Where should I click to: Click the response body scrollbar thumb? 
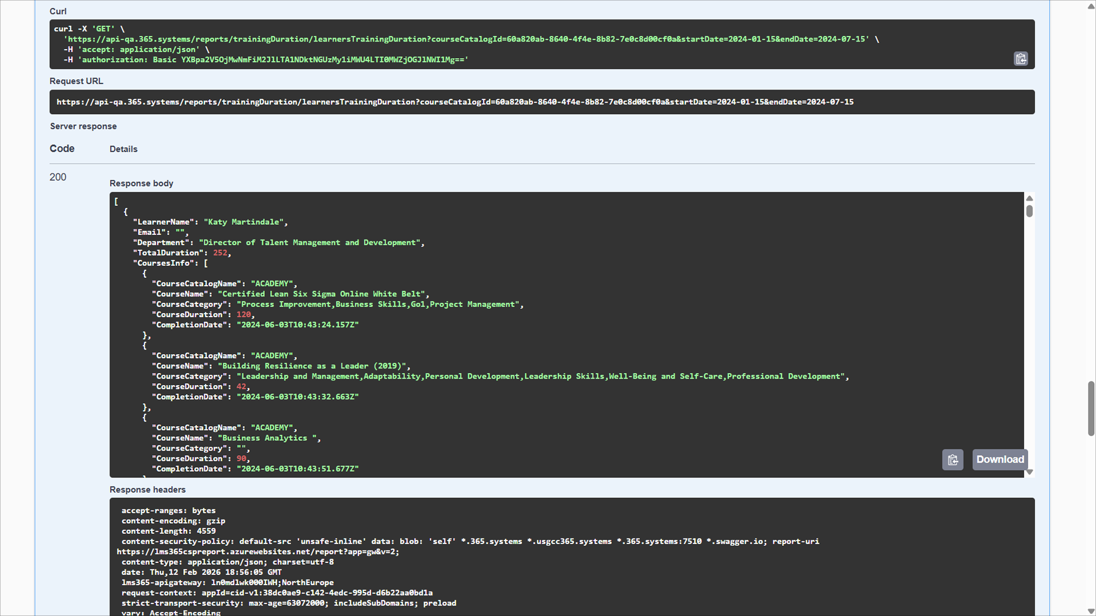[1029, 211]
